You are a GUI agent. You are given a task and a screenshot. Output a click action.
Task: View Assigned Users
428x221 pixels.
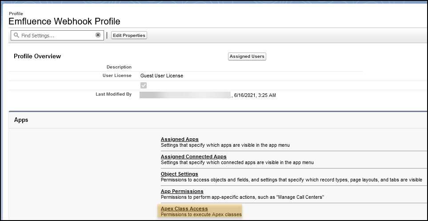pyautogui.click(x=247, y=56)
